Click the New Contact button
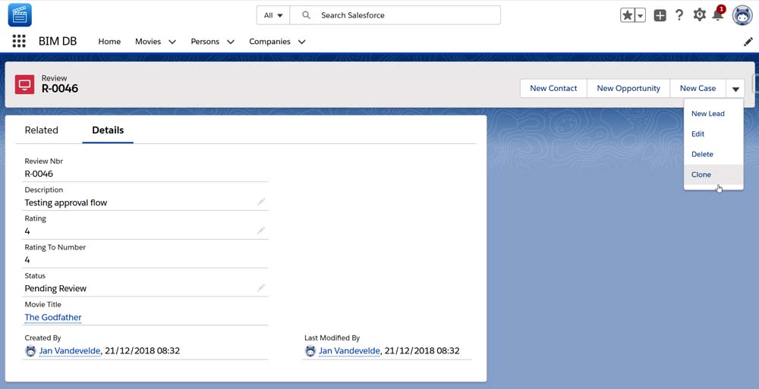 pos(553,89)
